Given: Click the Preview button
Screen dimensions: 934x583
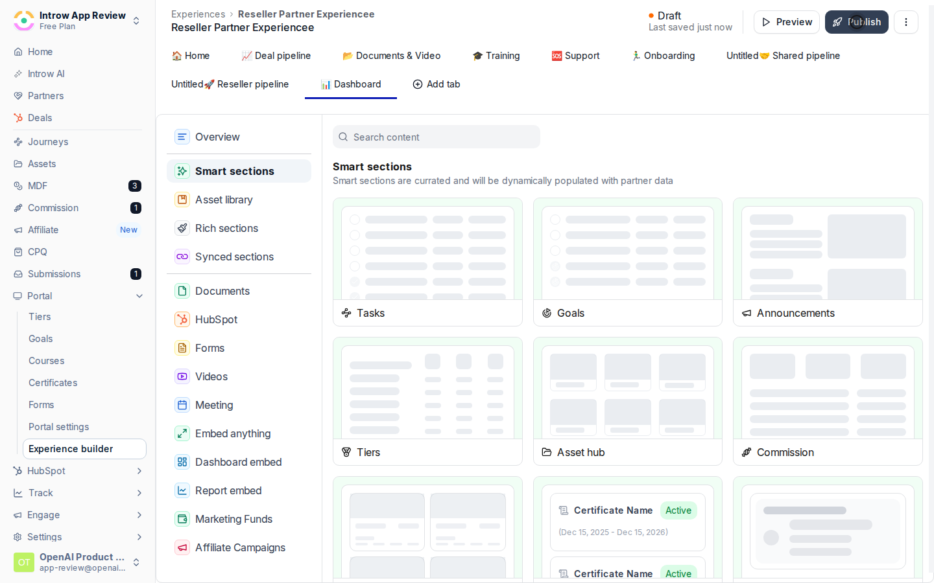Looking at the screenshot, I should pos(787,22).
